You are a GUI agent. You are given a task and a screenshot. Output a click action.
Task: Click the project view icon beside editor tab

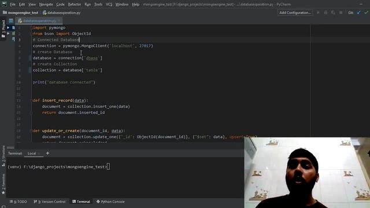pos(11,21)
